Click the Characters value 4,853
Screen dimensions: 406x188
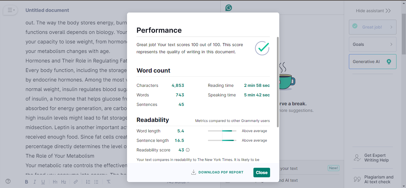178,85
